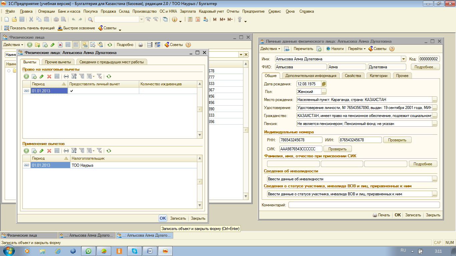Image resolution: width=456 pixels, height=256 pixels.
Task: Add row in Право на налоговые вычеты table
Action: (x=26, y=76)
